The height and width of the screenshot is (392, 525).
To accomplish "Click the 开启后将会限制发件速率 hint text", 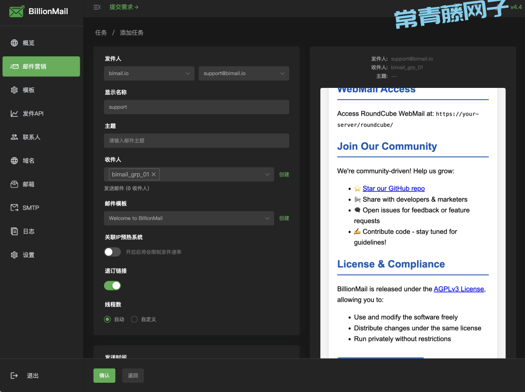I will (x=153, y=252).
